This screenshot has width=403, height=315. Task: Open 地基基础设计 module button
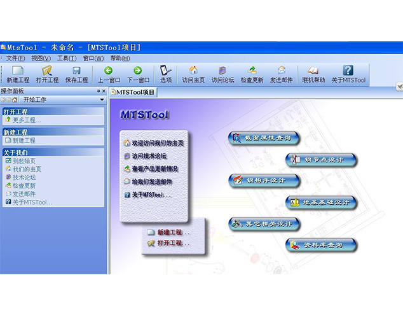pyautogui.click(x=321, y=202)
